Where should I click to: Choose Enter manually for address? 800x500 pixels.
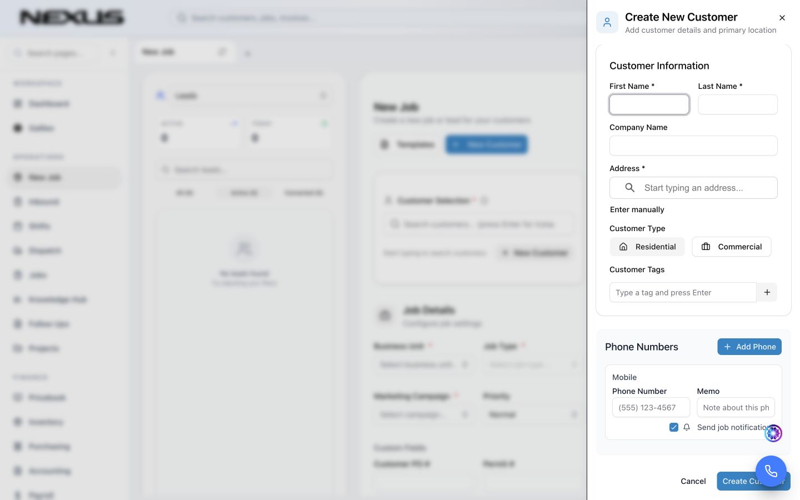tap(637, 209)
